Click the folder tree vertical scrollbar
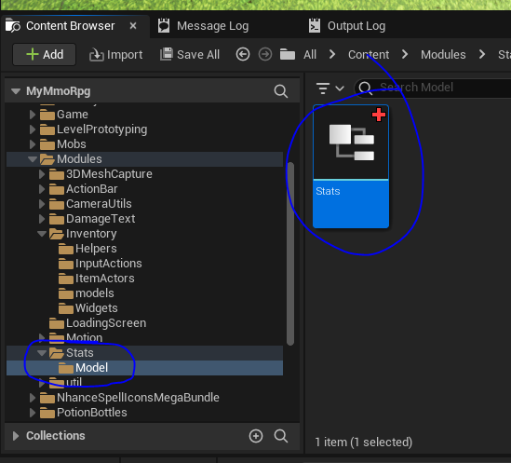The width and height of the screenshot is (511, 463). (290, 253)
